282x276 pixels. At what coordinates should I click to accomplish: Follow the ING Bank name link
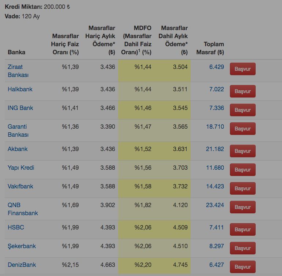pyautogui.click(x=20, y=108)
